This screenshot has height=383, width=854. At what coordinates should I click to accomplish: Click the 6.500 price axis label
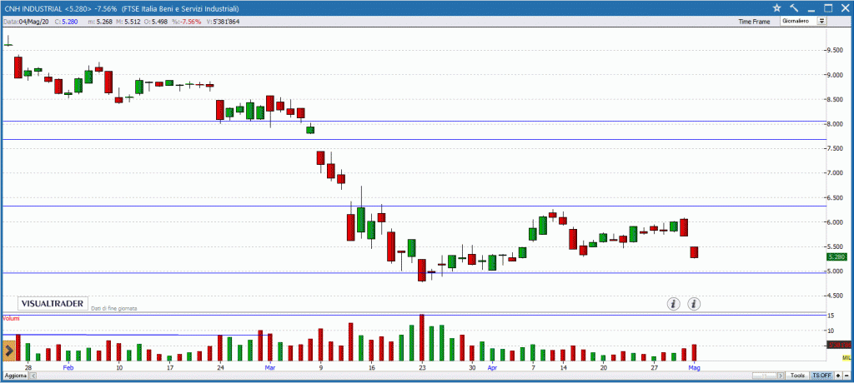pyautogui.click(x=836, y=197)
